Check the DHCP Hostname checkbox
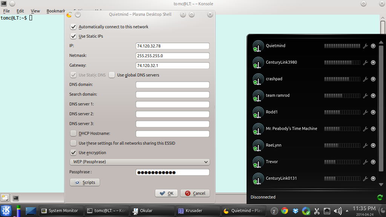386x217 pixels. [x=74, y=133]
